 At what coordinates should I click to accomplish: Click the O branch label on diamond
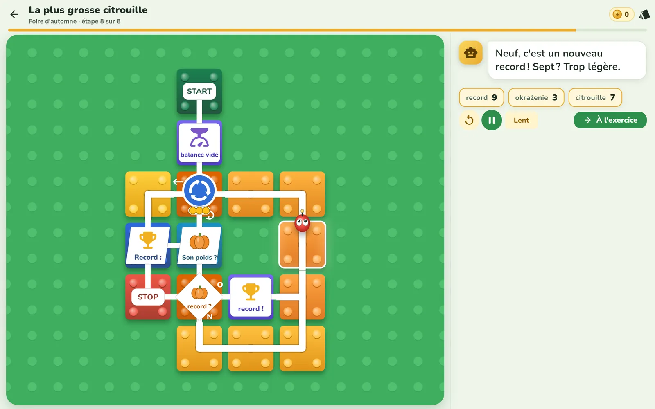220,285
